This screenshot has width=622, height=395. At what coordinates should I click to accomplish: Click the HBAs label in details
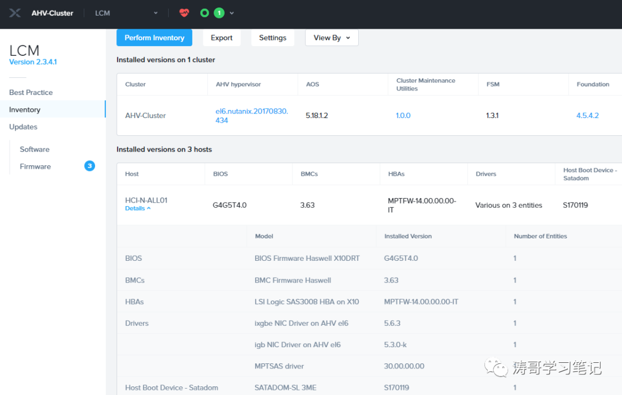point(134,302)
